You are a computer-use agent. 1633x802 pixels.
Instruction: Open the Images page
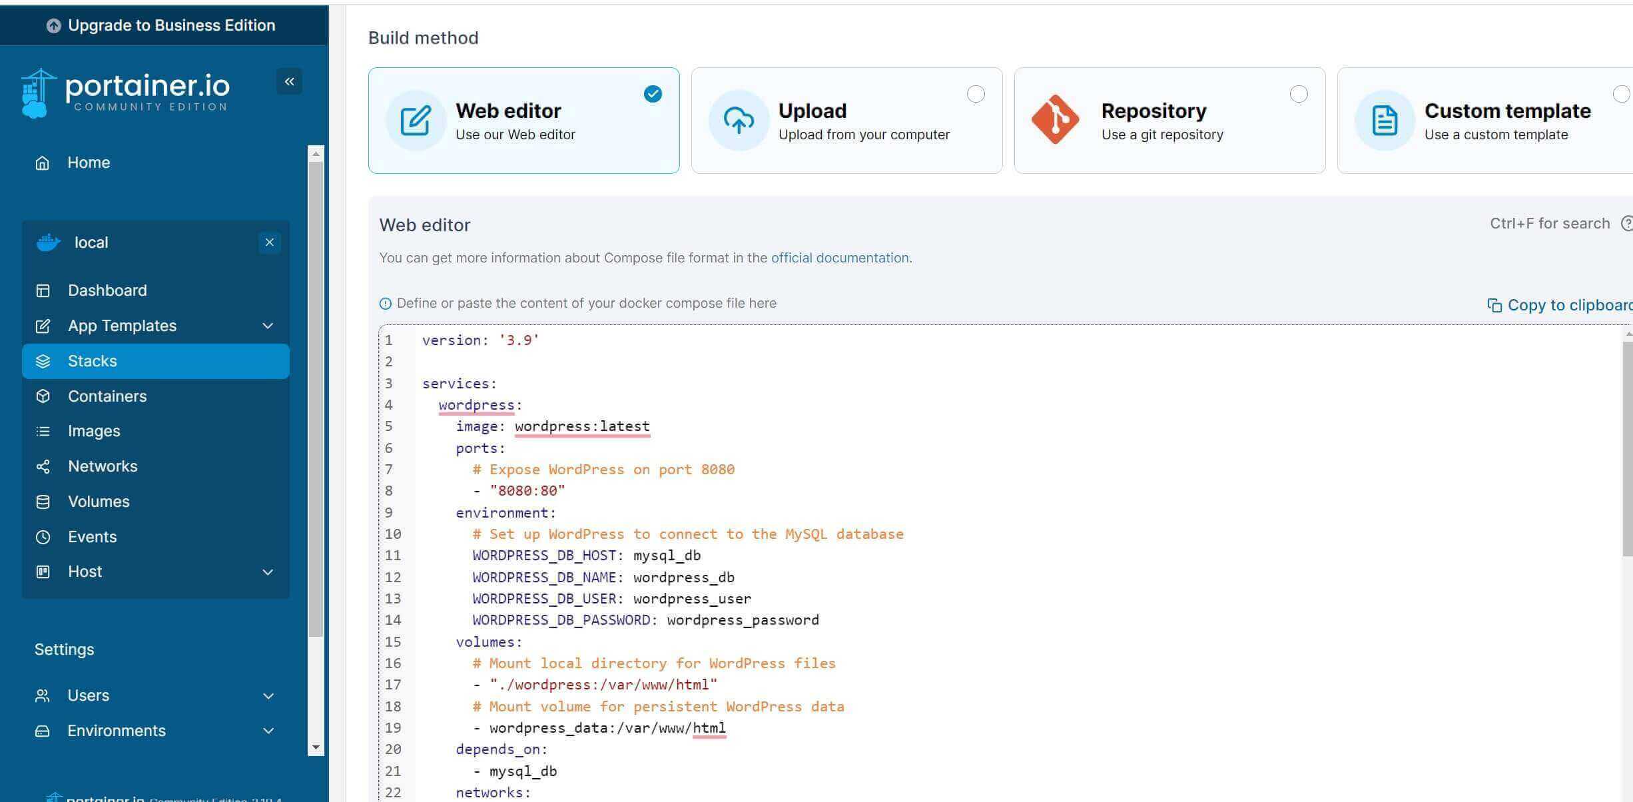(x=155, y=431)
